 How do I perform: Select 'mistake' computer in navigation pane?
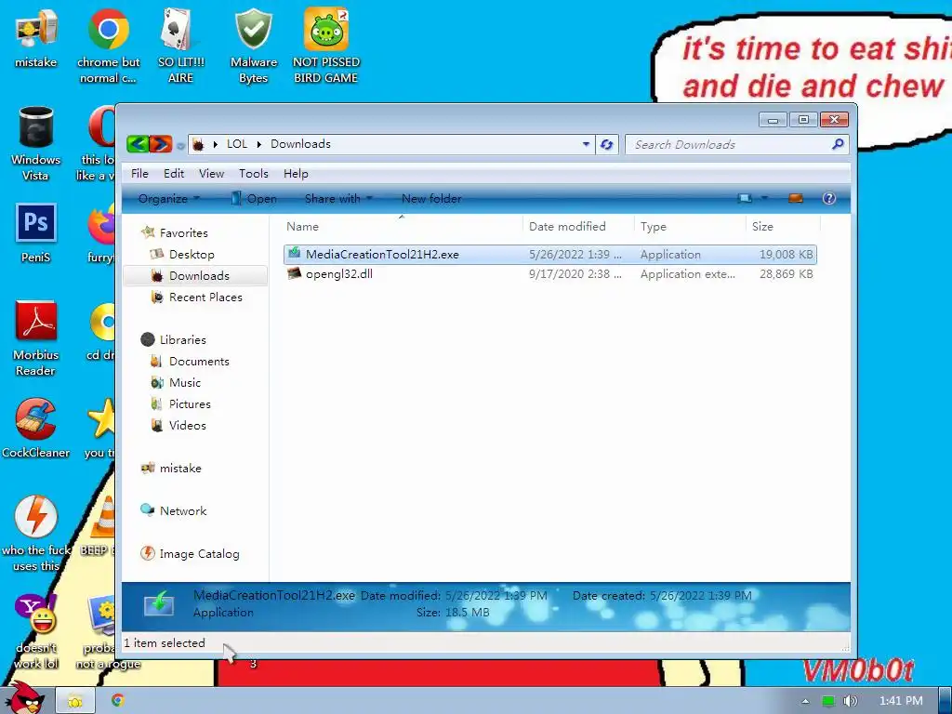[180, 469]
